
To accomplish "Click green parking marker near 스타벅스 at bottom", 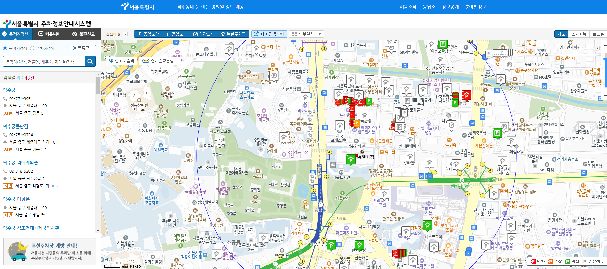I will [x=359, y=246].
